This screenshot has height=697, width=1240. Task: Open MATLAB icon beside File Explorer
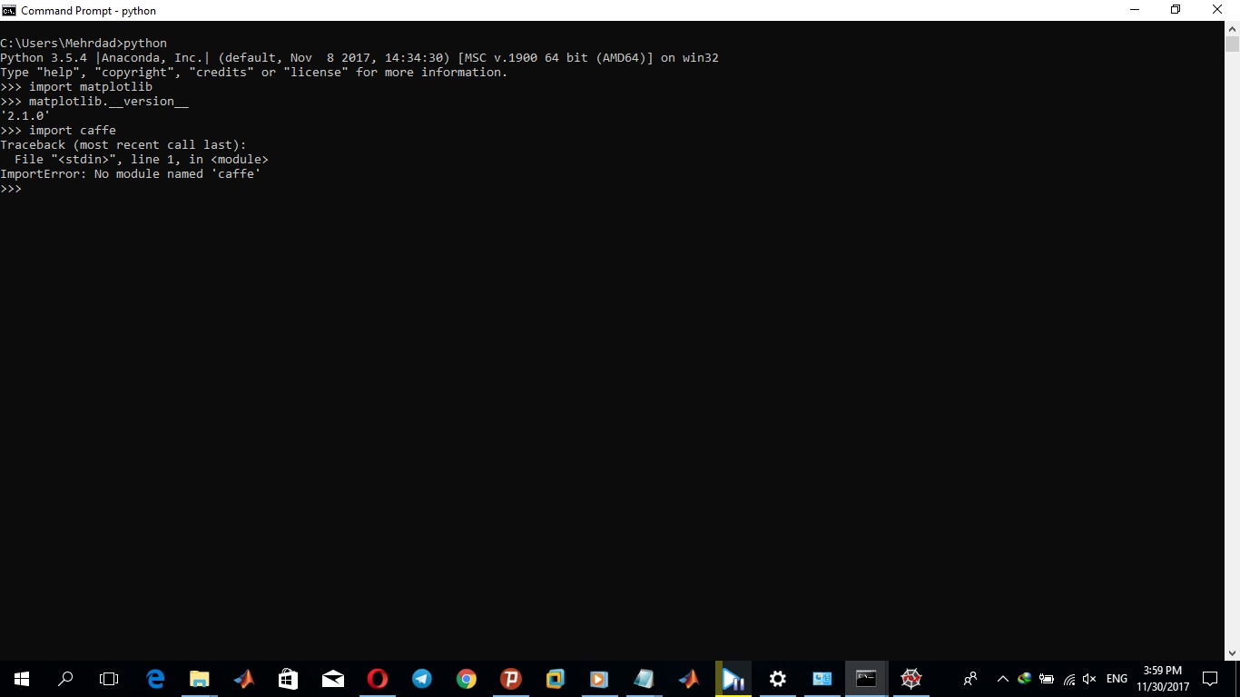click(244, 679)
